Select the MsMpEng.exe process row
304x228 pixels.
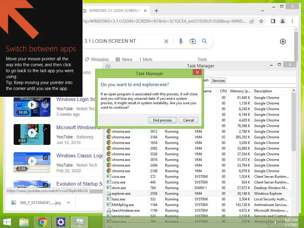click(x=198, y=205)
